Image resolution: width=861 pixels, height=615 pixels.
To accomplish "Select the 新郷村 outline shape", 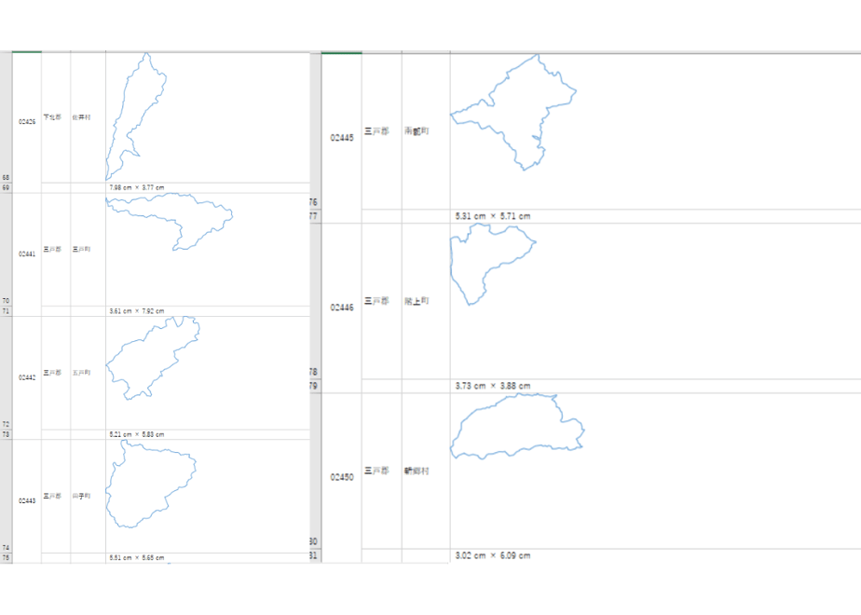I will click(517, 426).
